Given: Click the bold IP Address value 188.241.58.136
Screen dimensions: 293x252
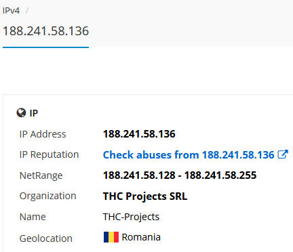Looking at the screenshot, I should point(139,134).
